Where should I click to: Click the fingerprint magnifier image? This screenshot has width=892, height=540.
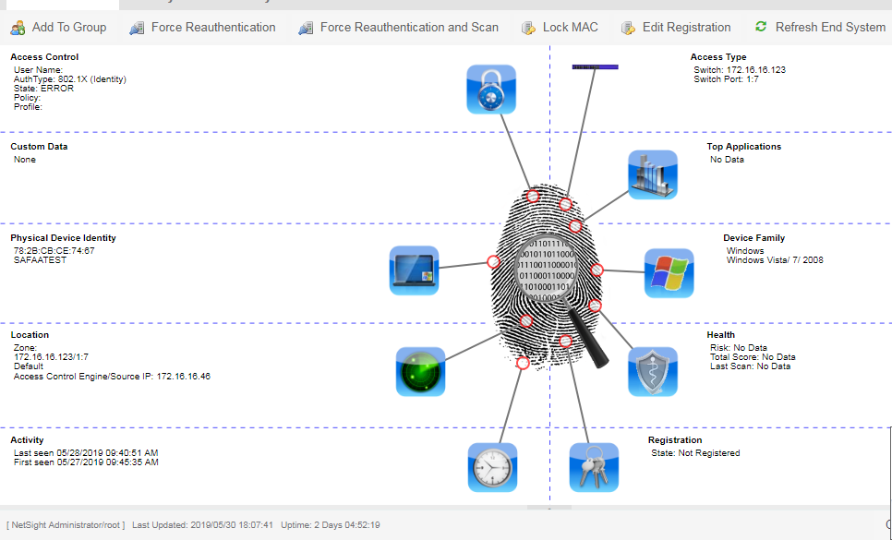coord(547,277)
